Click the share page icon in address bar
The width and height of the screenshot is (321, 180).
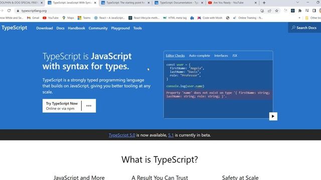[269, 10]
